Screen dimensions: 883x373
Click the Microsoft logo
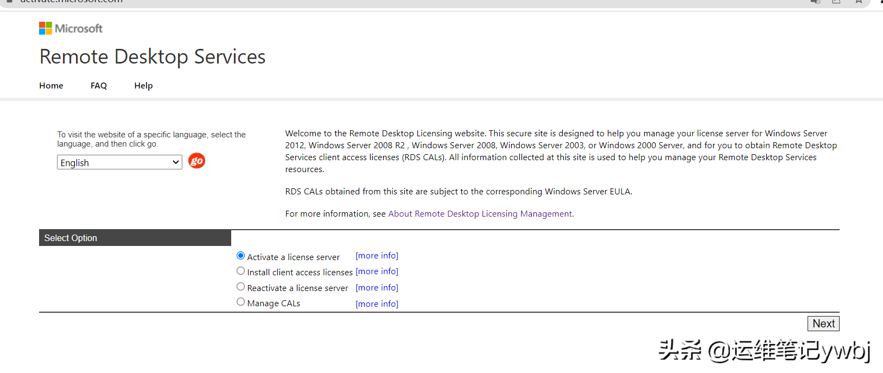71,28
